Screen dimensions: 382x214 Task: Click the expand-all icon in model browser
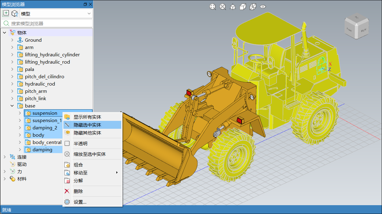6,13
